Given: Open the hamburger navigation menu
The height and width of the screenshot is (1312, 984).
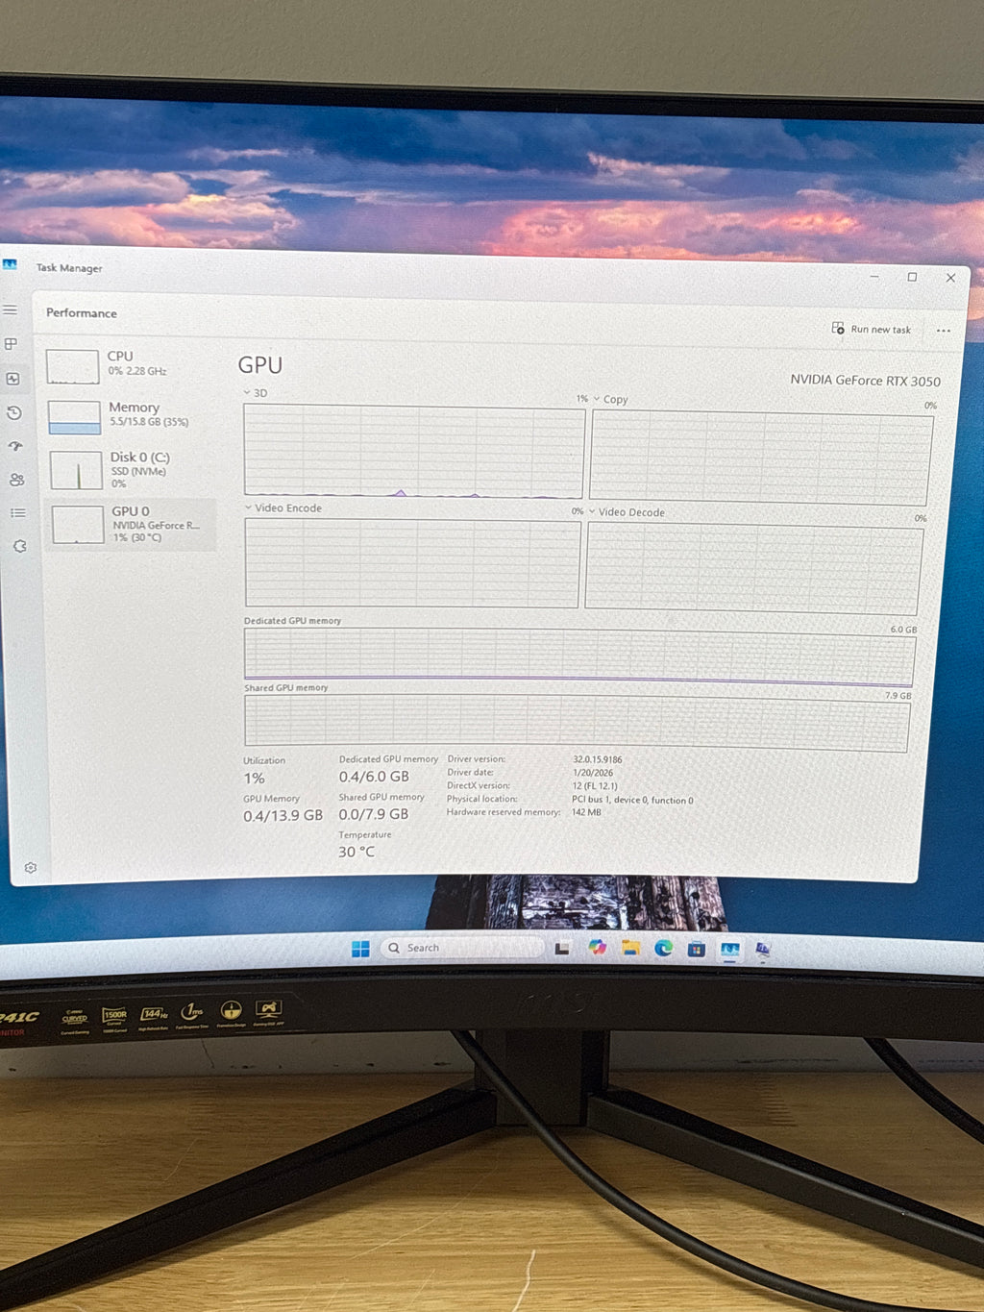Looking at the screenshot, I should tap(11, 310).
